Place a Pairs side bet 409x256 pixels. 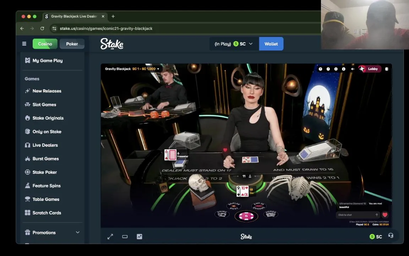click(222, 214)
